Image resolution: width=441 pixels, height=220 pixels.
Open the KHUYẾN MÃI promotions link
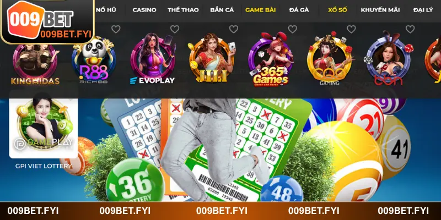click(380, 10)
